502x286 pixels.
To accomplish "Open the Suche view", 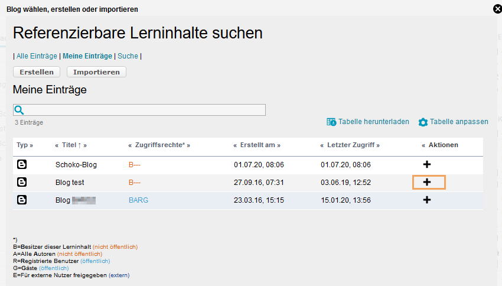I will point(128,56).
